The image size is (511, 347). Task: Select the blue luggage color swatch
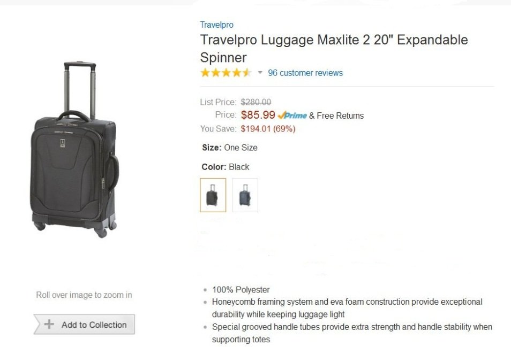pyautogui.click(x=245, y=195)
